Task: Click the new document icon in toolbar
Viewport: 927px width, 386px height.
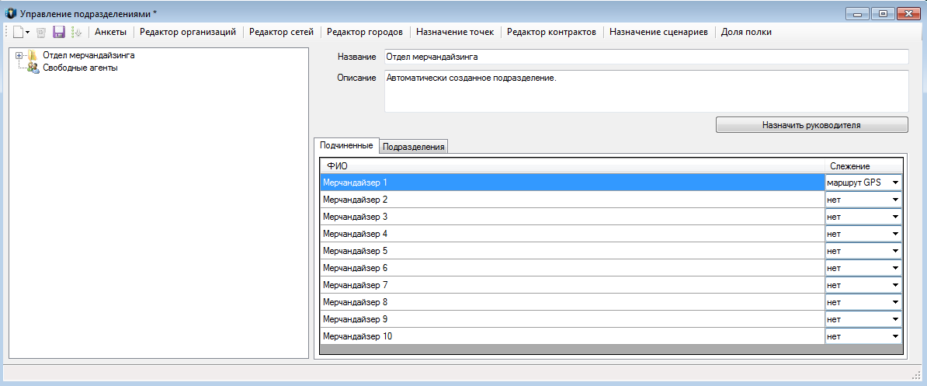Action: 16,32
